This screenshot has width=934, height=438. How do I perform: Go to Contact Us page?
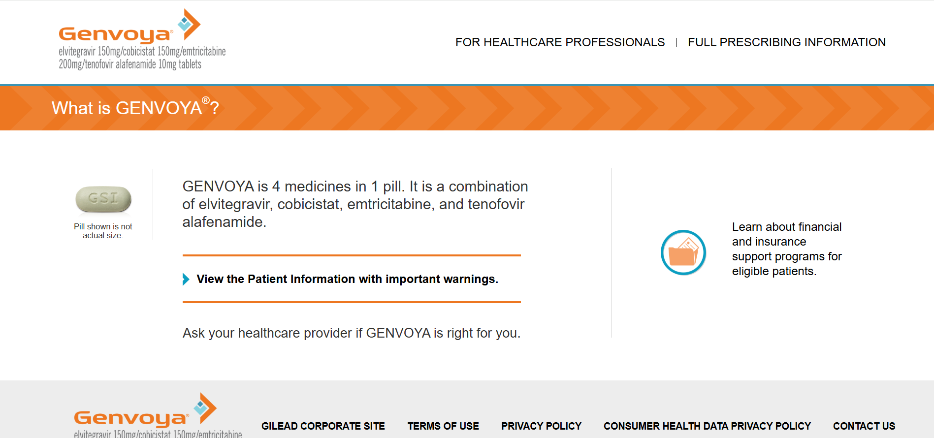point(864,426)
